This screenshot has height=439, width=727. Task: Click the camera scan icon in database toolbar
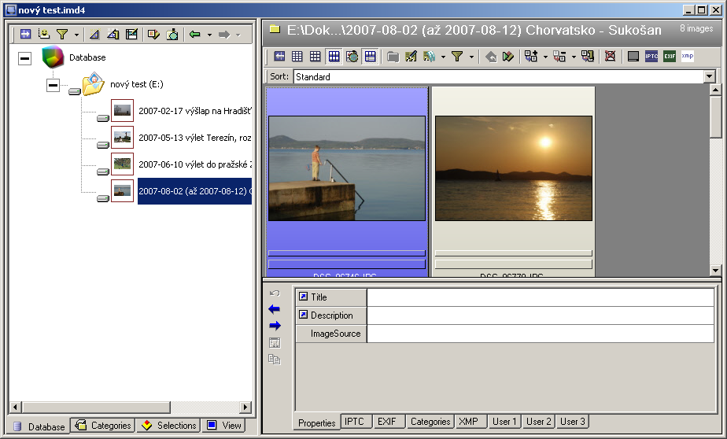(x=172, y=34)
